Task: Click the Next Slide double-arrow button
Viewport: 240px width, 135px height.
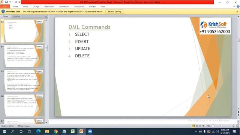Action: pos(238,115)
